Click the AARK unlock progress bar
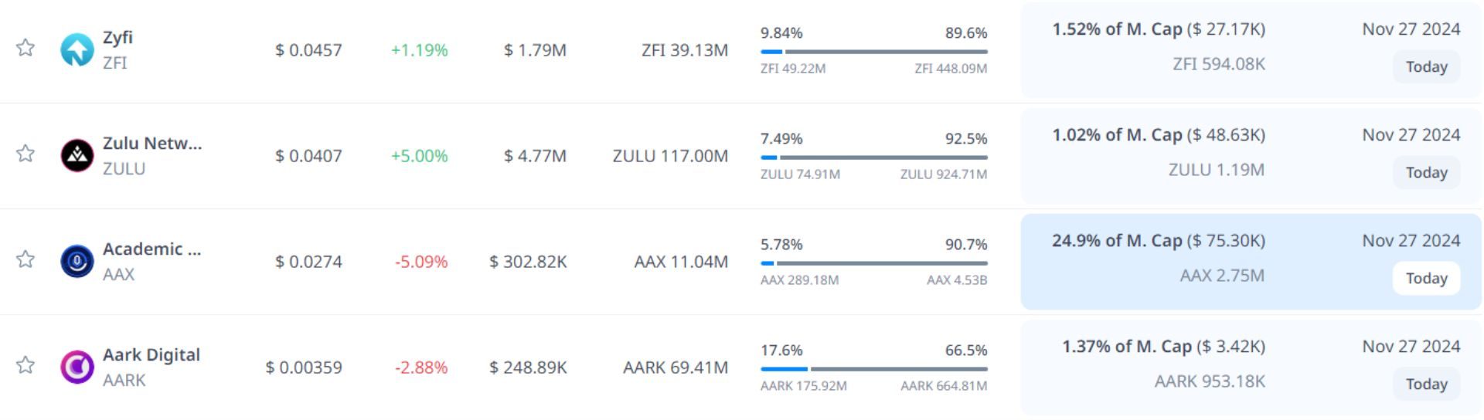The height and width of the screenshot is (420, 1484). tap(873, 369)
